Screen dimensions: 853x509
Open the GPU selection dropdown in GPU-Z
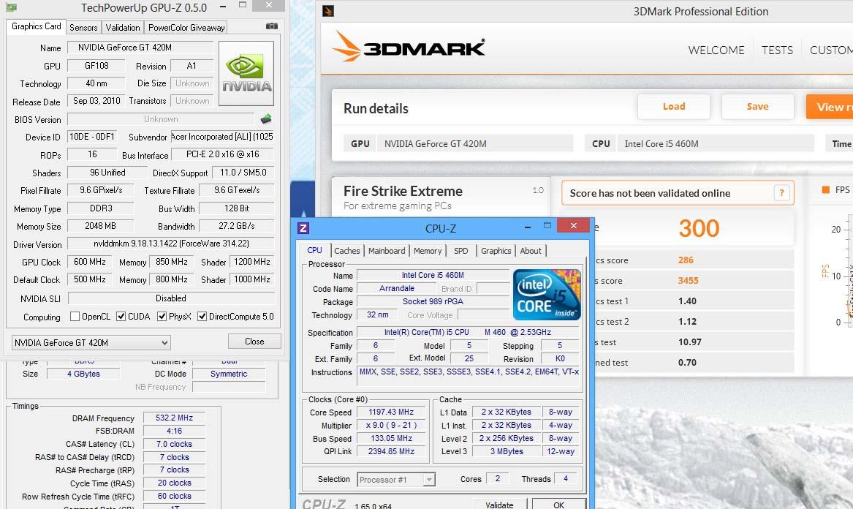pyautogui.click(x=91, y=342)
